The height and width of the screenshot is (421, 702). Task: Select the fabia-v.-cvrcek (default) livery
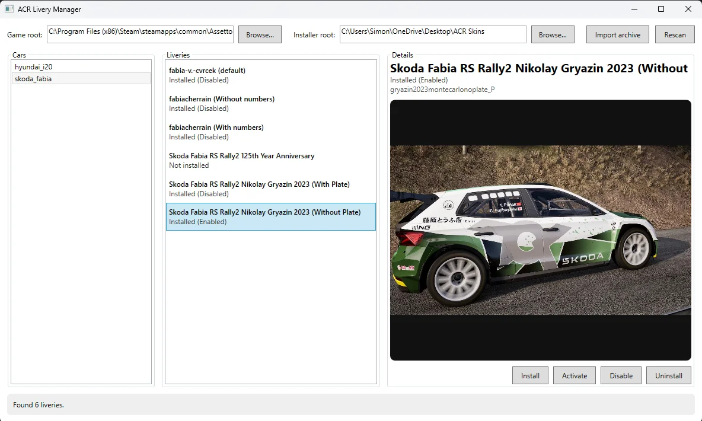271,75
